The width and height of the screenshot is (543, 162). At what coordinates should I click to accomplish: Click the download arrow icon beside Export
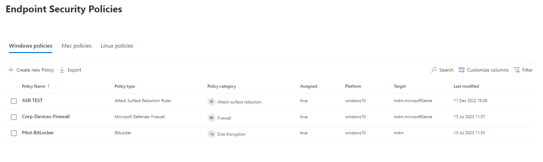point(62,70)
